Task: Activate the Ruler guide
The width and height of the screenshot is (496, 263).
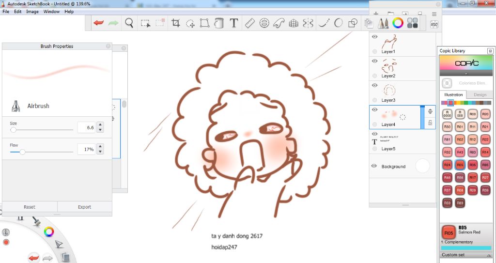Action: click(250, 23)
